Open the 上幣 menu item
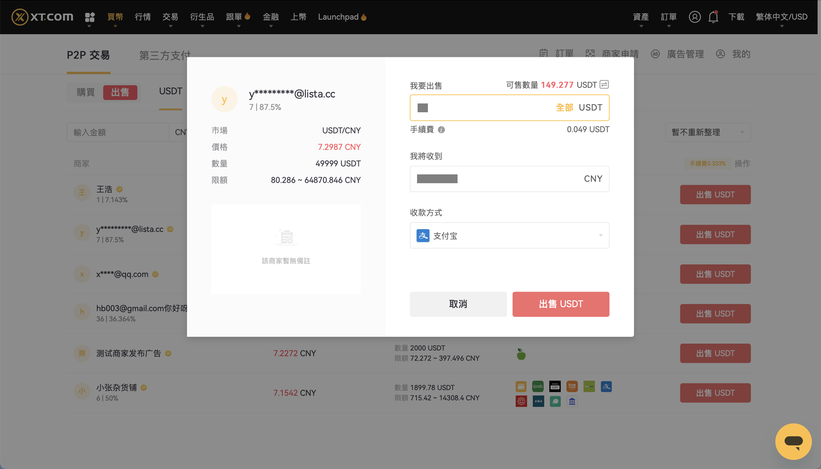 coord(298,17)
